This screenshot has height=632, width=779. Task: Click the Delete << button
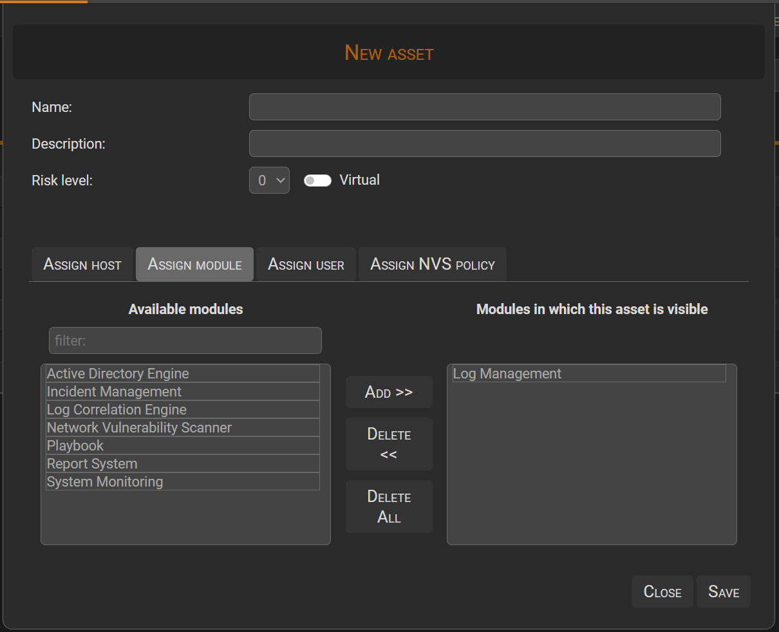(x=389, y=444)
